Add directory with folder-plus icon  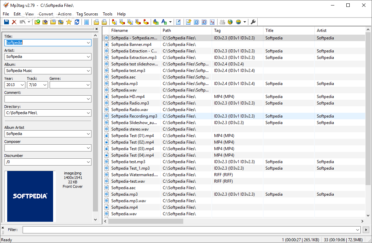[45, 22]
